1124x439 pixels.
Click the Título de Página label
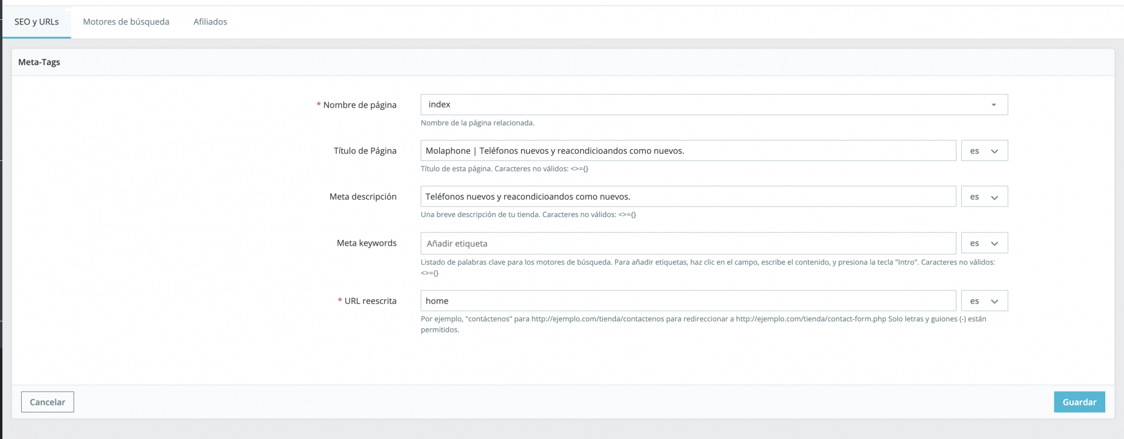[365, 151]
